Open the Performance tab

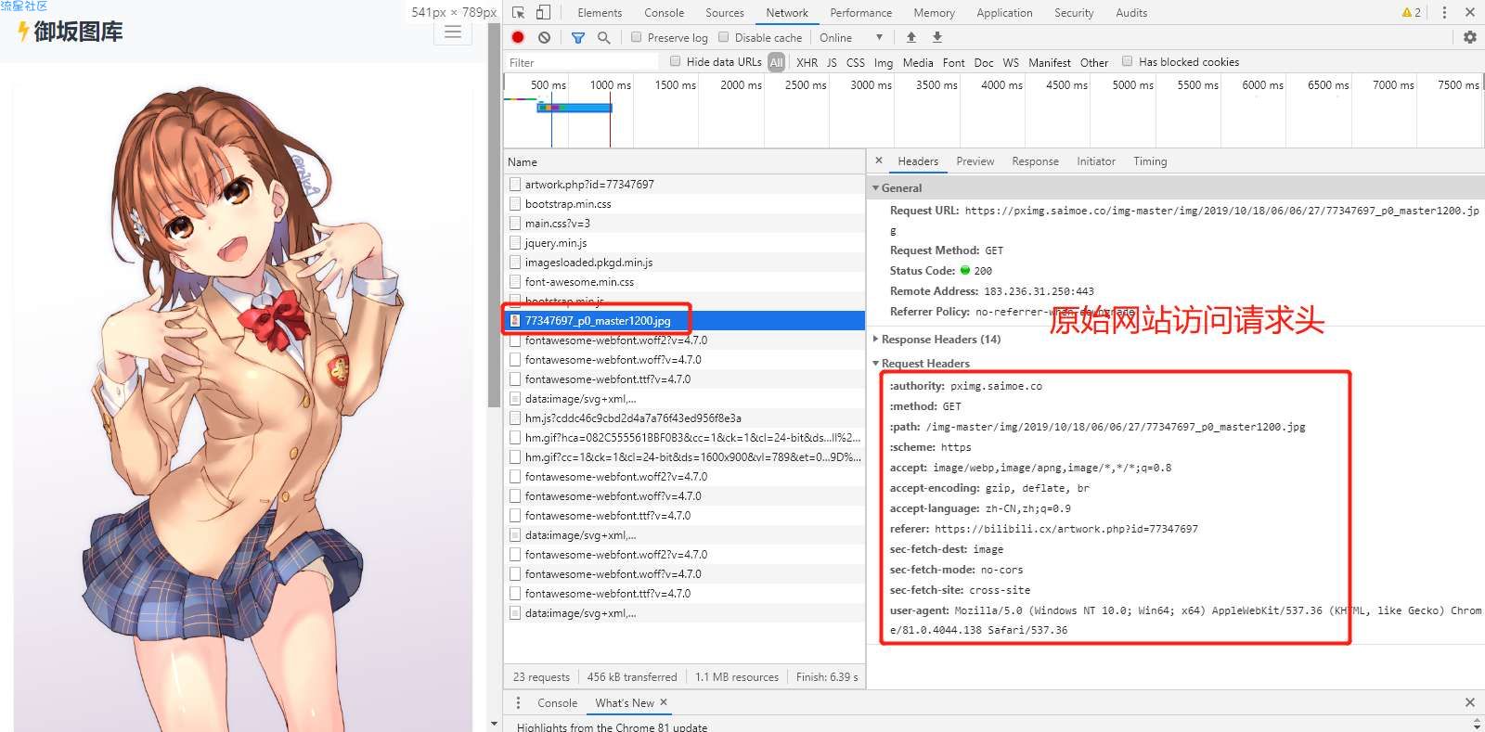click(x=860, y=12)
